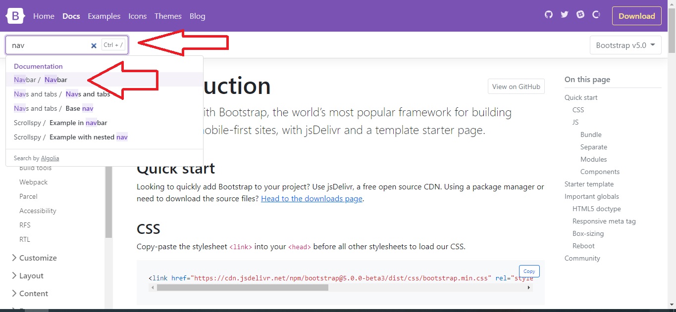Select Scrollspy / Example in navbar result
The width and height of the screenshot is (676, 312).
[x=104, y=123]
